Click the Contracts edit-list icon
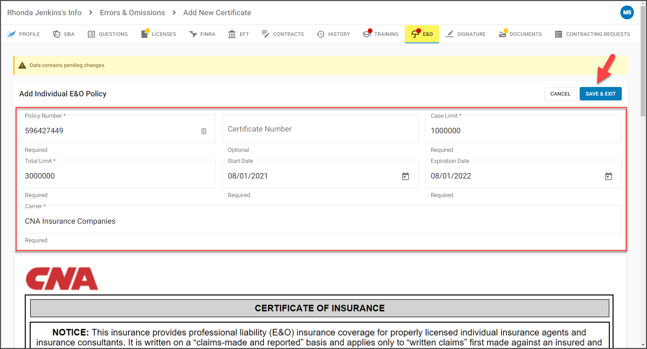 coord(265,34)
